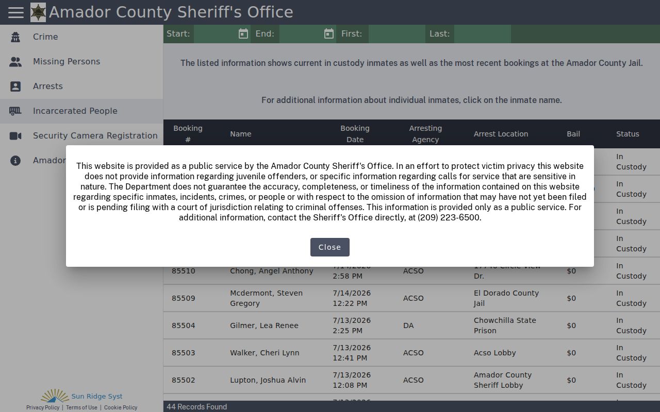Click the info circle sidebar icon
This screenshot has height=412, width=660.
coord(15,161)
